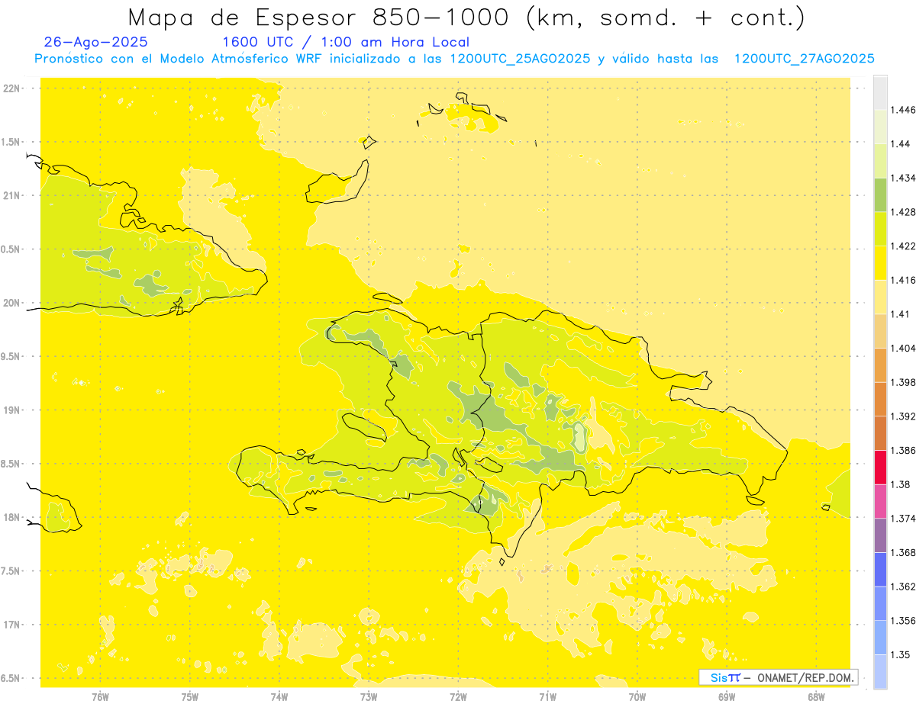Click the '69W' longitude axis label
The width and height of the screenshot is (916, 707).
pos(727,696)
